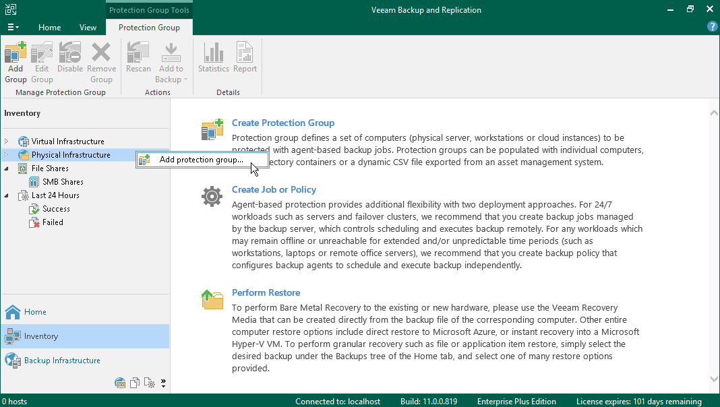
Task: Click the '0 hosts' status text
Action: pyautogui.click(x=14, y=402)
